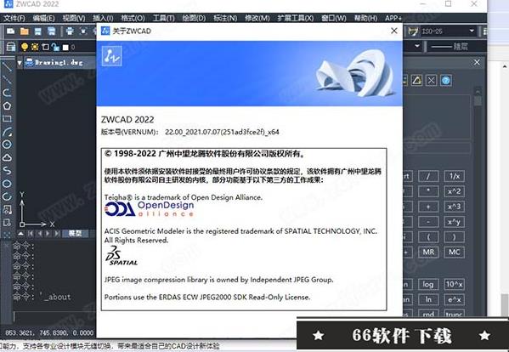This screenshot has height=352, width=509.
Task: Click the calculator log button
Action: tap(427, 285)
